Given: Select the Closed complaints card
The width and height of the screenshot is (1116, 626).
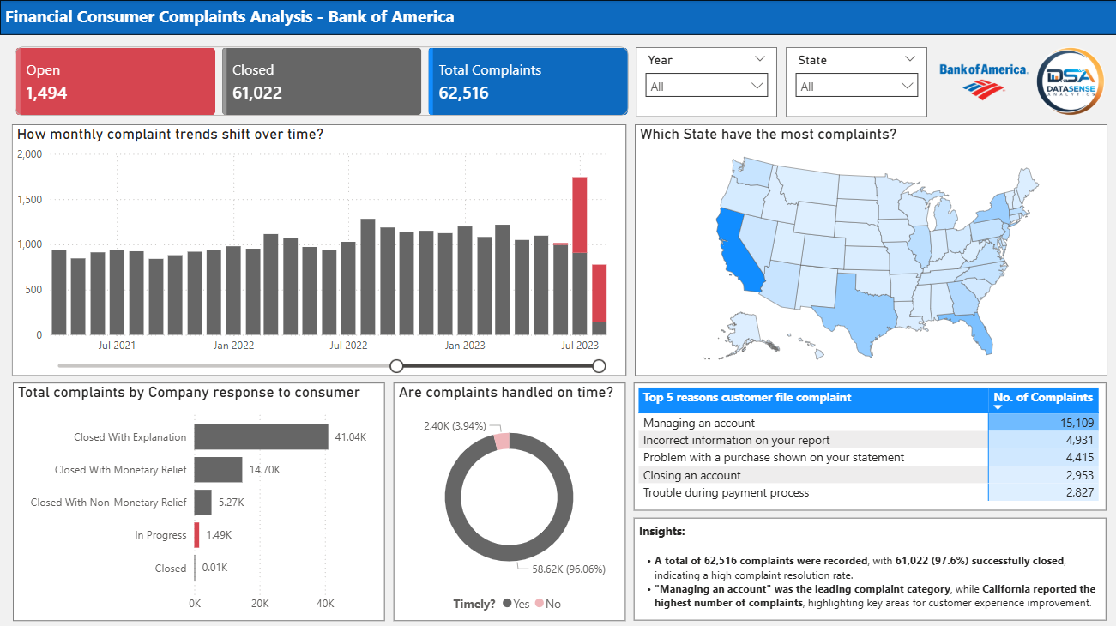Looking at the screenshot, I should pos(322,81).
